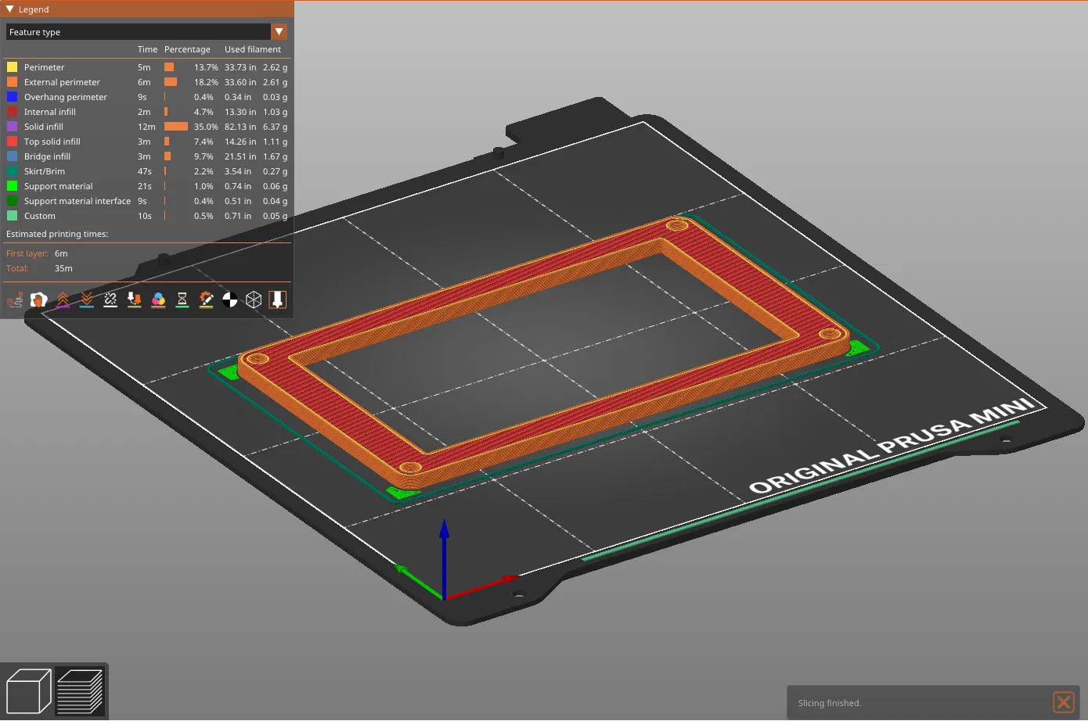Viewport: 1088px width, 721px height.
Task: Click the bright green Support material swatch
Action: [13, 186]
